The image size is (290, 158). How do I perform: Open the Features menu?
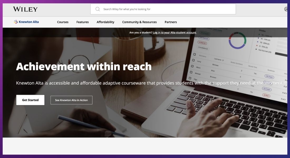(x=83, y=22)
